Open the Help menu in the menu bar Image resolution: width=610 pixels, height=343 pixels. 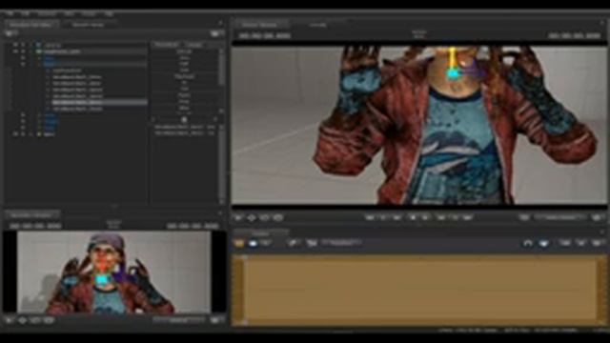(x=110, y=13)
